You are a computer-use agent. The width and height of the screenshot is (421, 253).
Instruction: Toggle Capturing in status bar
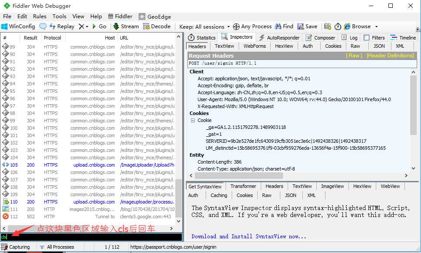(15, 247)
